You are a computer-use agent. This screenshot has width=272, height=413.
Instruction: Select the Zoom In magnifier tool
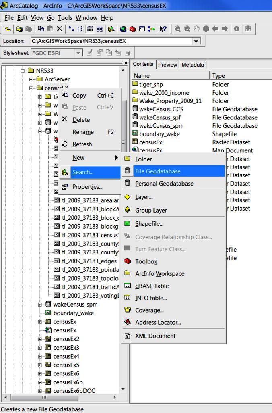click(177, 29)
